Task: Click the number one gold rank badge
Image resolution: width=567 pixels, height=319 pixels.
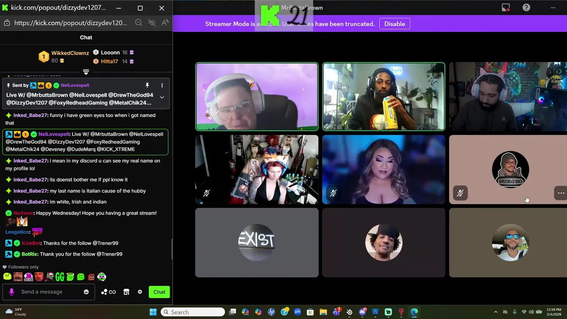Action: click(x=43, y=57)
